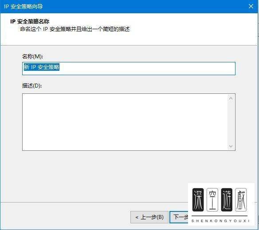Click the 名称(M): label
259x230 pixels.
[32, 57]
